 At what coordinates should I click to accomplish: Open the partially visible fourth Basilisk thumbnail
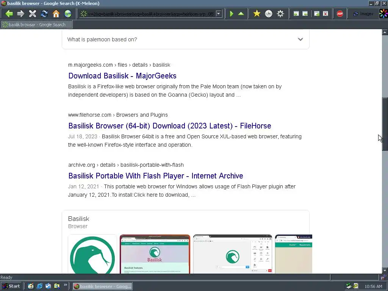[x=294, y=254]
